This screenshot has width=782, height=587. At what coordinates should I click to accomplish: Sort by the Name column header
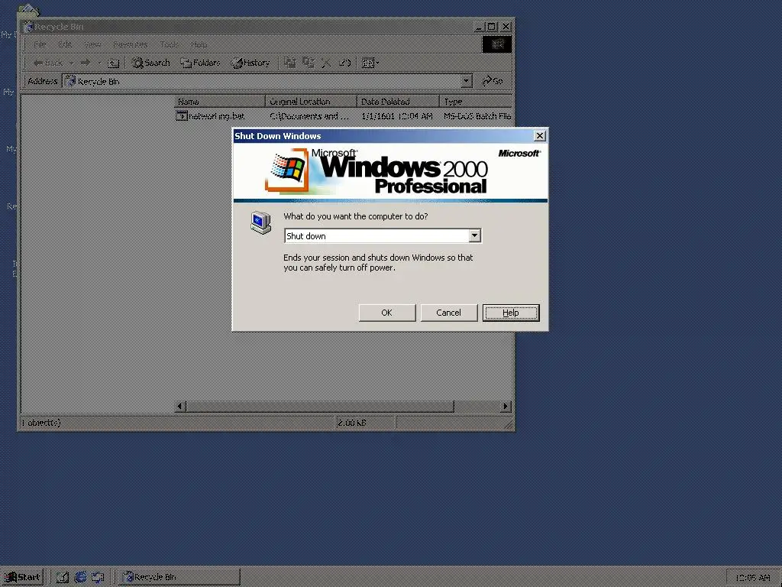[220, 102]
